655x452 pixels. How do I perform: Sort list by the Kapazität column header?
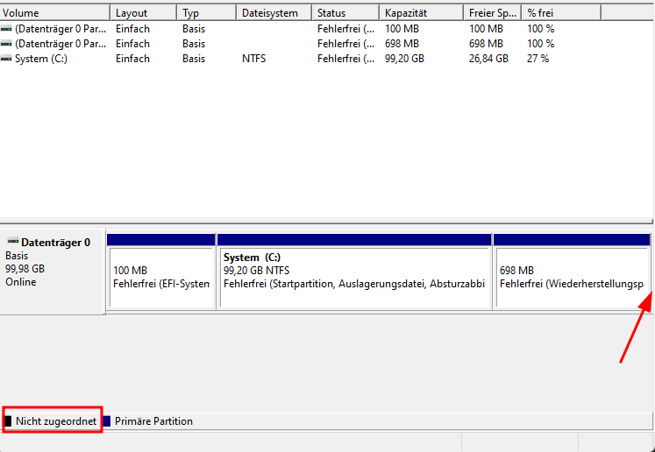(422, 13)
